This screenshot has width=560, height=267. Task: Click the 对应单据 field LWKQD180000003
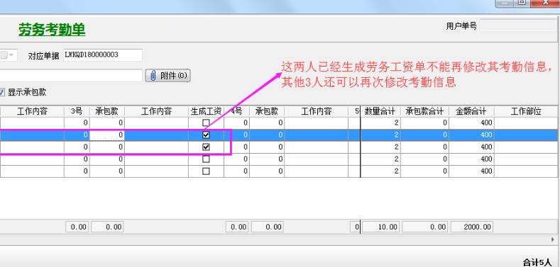click(103, 55)
